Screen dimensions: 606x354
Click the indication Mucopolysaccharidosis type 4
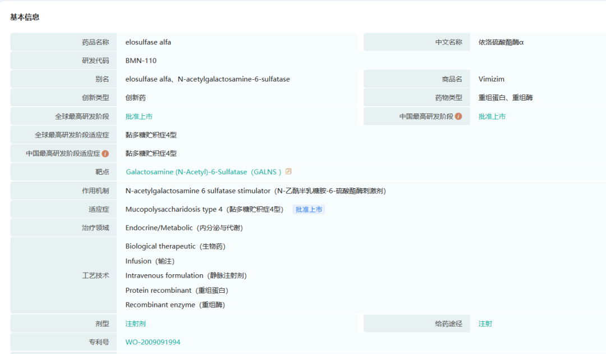tap(174, 209)
